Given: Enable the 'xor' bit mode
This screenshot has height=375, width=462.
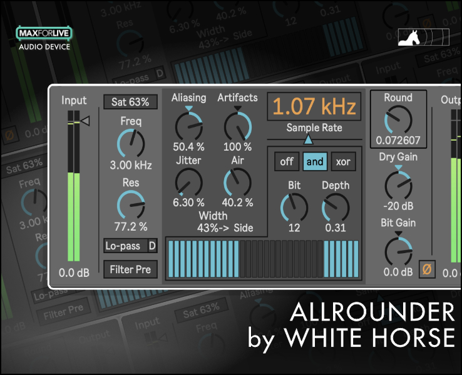Looking at the screenshot, I should [343, 162].
